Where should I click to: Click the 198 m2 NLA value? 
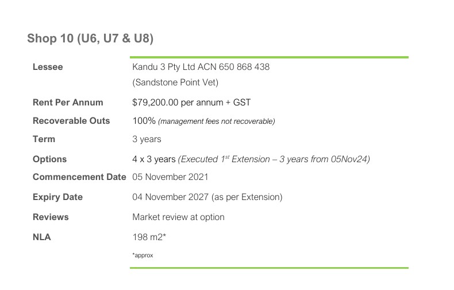(x=149, y=237)
